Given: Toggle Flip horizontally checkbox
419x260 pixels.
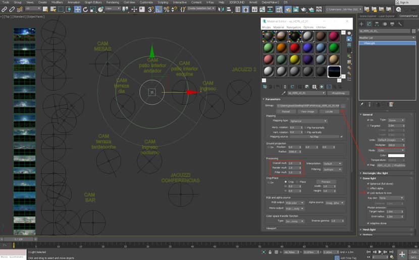Looking at the screenshot, I should tap(305, 128).
